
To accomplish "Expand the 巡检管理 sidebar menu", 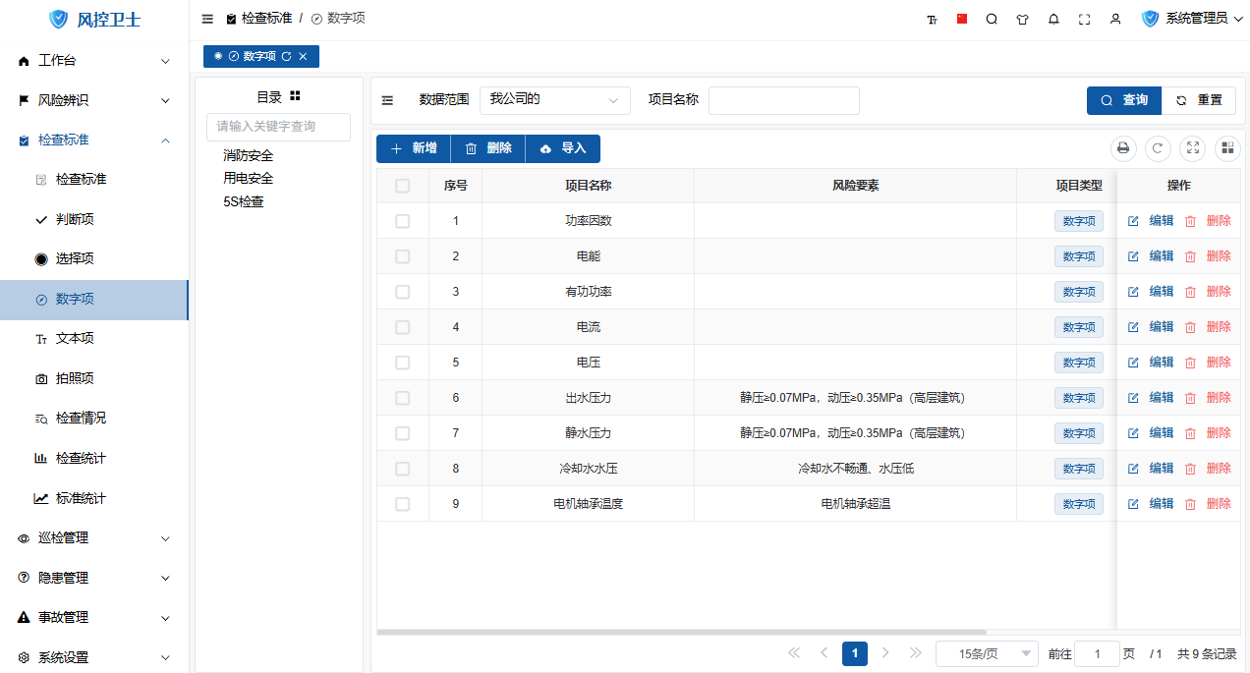I will (94, 538).
